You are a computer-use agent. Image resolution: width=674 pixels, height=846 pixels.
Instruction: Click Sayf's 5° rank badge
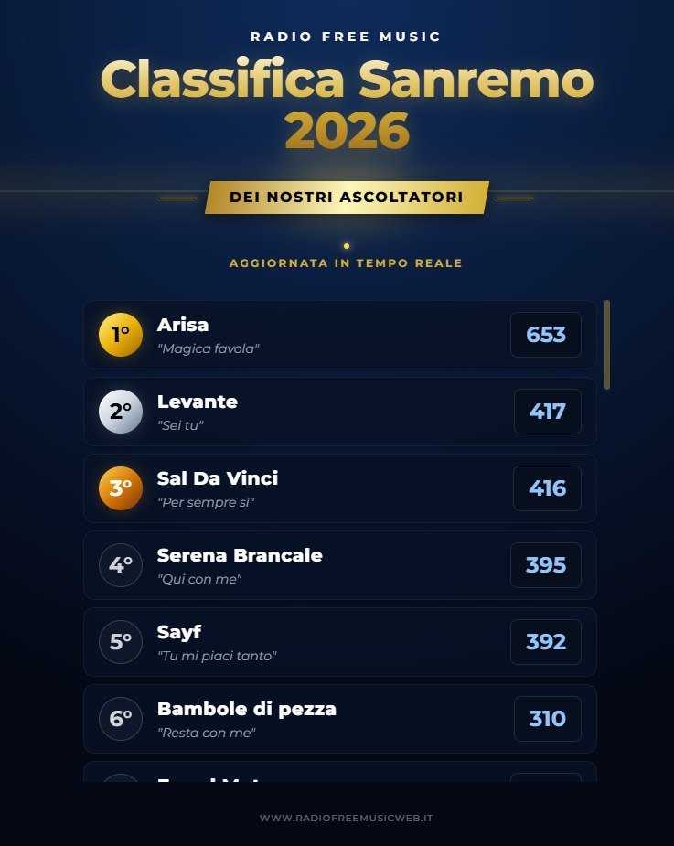pyautogui.click(x=121, y=642)
